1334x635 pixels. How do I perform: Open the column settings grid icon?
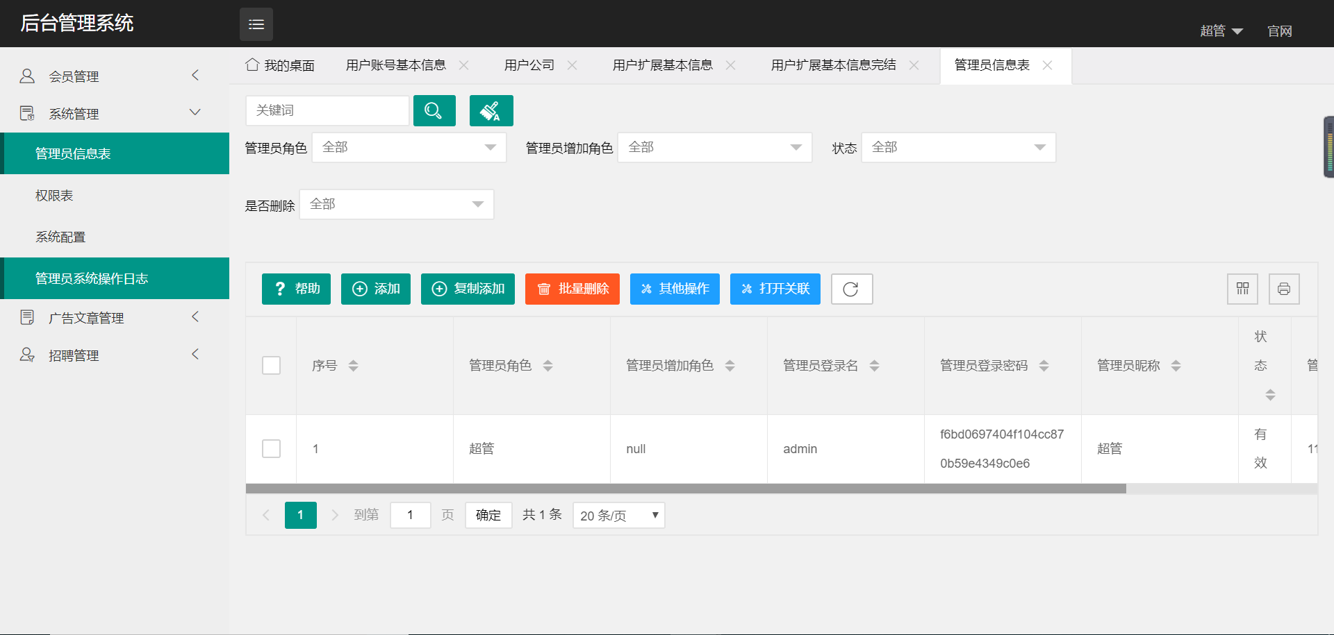point(1242,289)
